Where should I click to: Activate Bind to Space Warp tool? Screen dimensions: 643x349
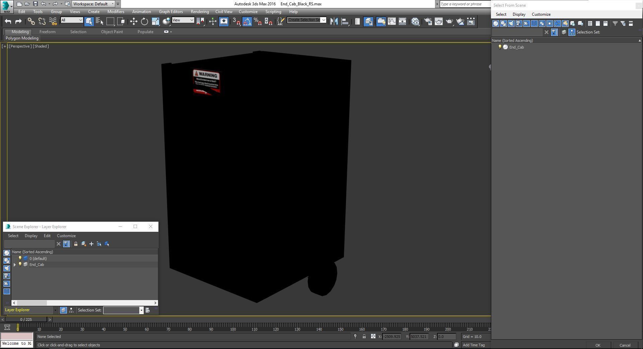coord(53,21)
